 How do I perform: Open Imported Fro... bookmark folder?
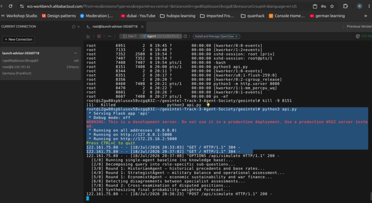[x=217, y=16]
